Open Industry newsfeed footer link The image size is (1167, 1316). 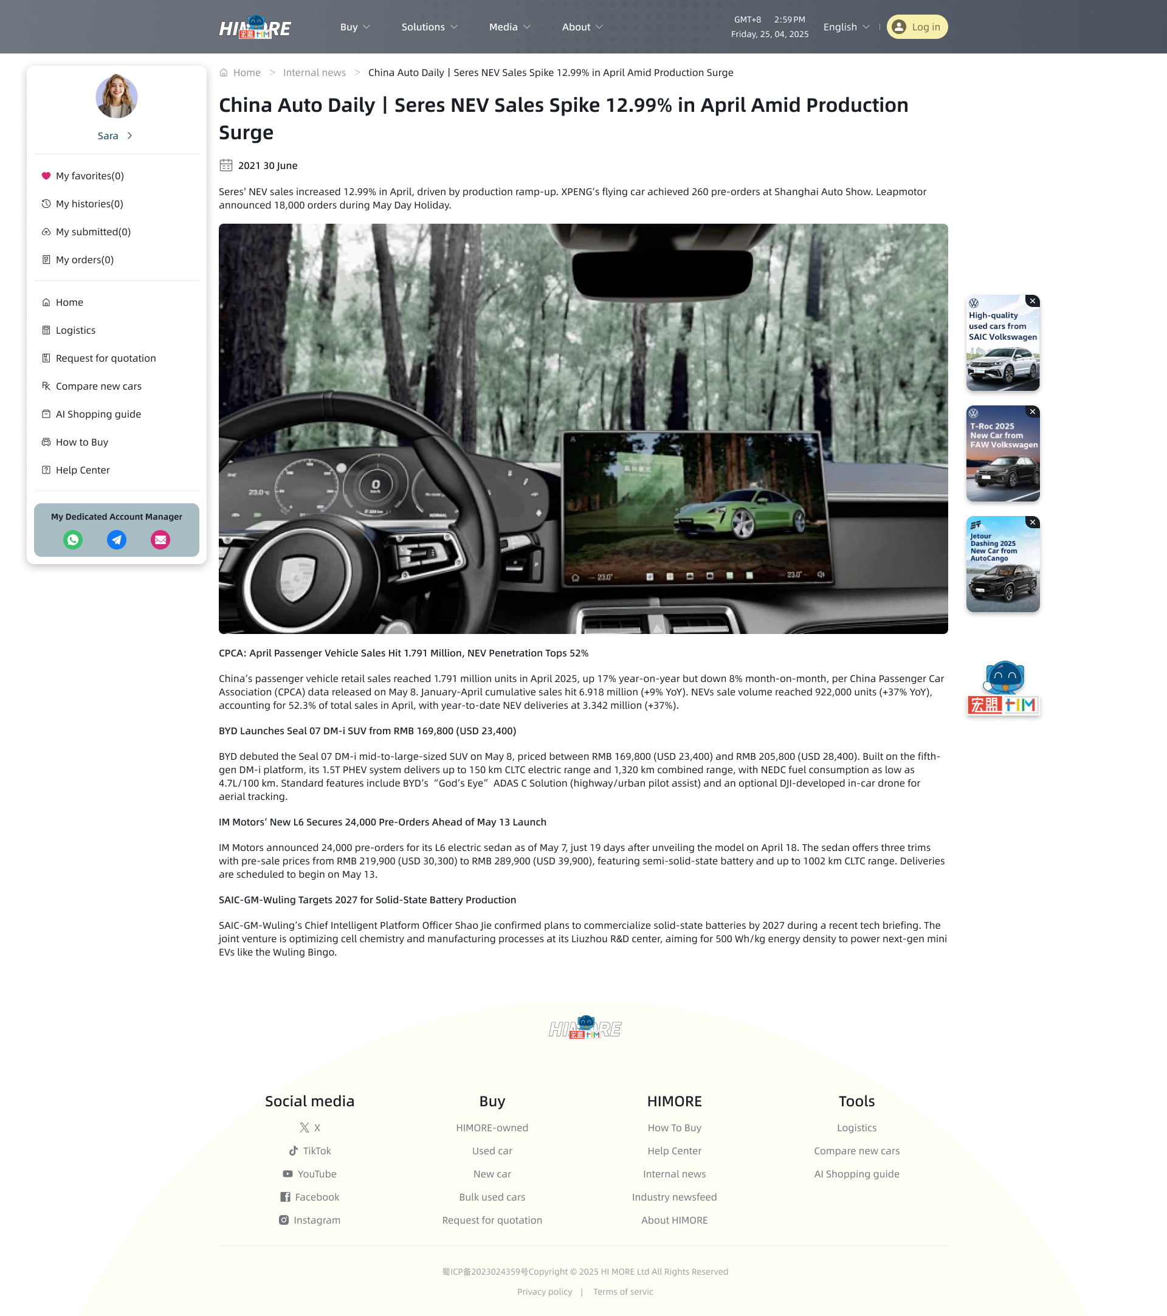pyautogui.click(x=674, y=1197)
